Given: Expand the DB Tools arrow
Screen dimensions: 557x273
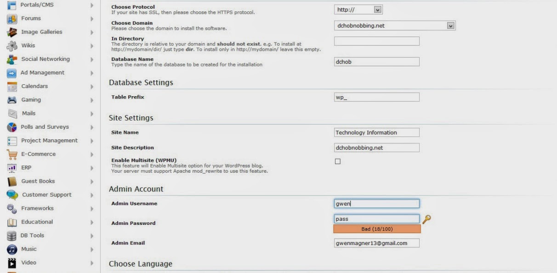Looking at the screenshot, I should point(92,235).
